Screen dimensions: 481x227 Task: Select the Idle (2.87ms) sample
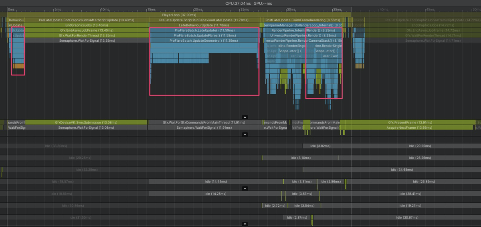coord(297,218)
